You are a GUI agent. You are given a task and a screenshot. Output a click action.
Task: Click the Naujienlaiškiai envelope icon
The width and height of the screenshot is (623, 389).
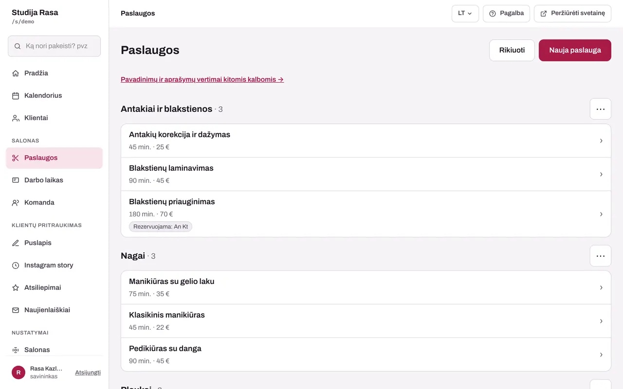pyautogui.click(x=16, y=310)
